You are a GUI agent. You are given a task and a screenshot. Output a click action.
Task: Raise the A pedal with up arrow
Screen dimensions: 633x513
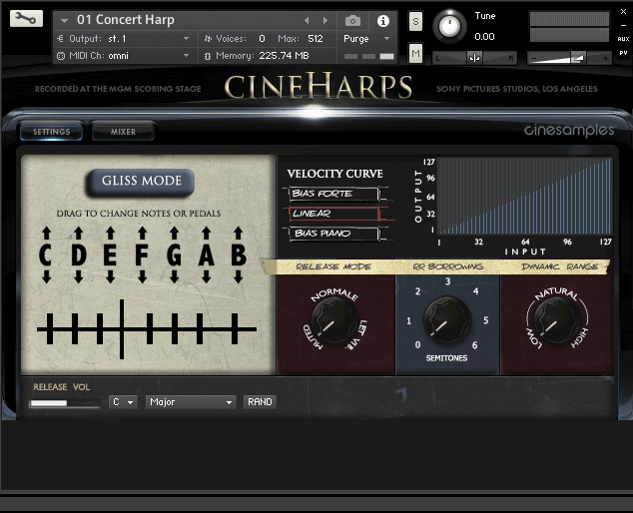click(x=207, y=233)
